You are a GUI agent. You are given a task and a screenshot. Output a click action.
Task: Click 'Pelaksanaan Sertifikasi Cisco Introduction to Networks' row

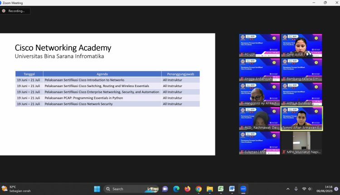point(107,80)
